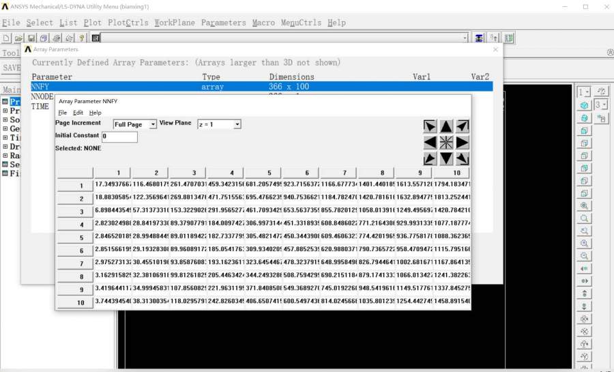This screenshot has height=372, width=614.
Task: Set Oblique view in view toolbar
Action: tap(584, 118)
